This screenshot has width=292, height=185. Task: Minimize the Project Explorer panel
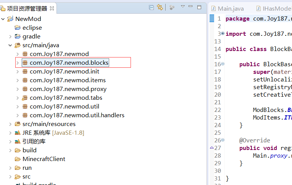[x=190, y=6]
